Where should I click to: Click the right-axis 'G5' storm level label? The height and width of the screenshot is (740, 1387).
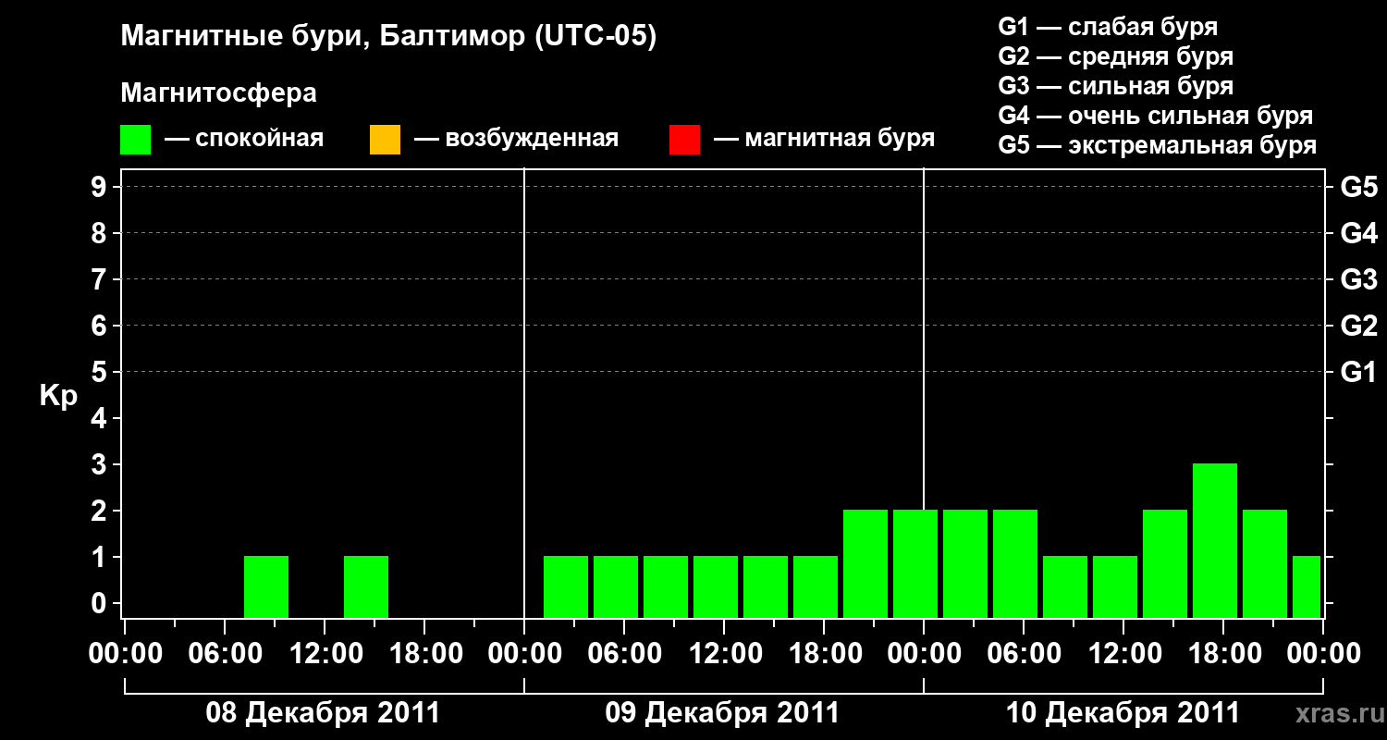pyautogui.click(x=1358, y=187)
